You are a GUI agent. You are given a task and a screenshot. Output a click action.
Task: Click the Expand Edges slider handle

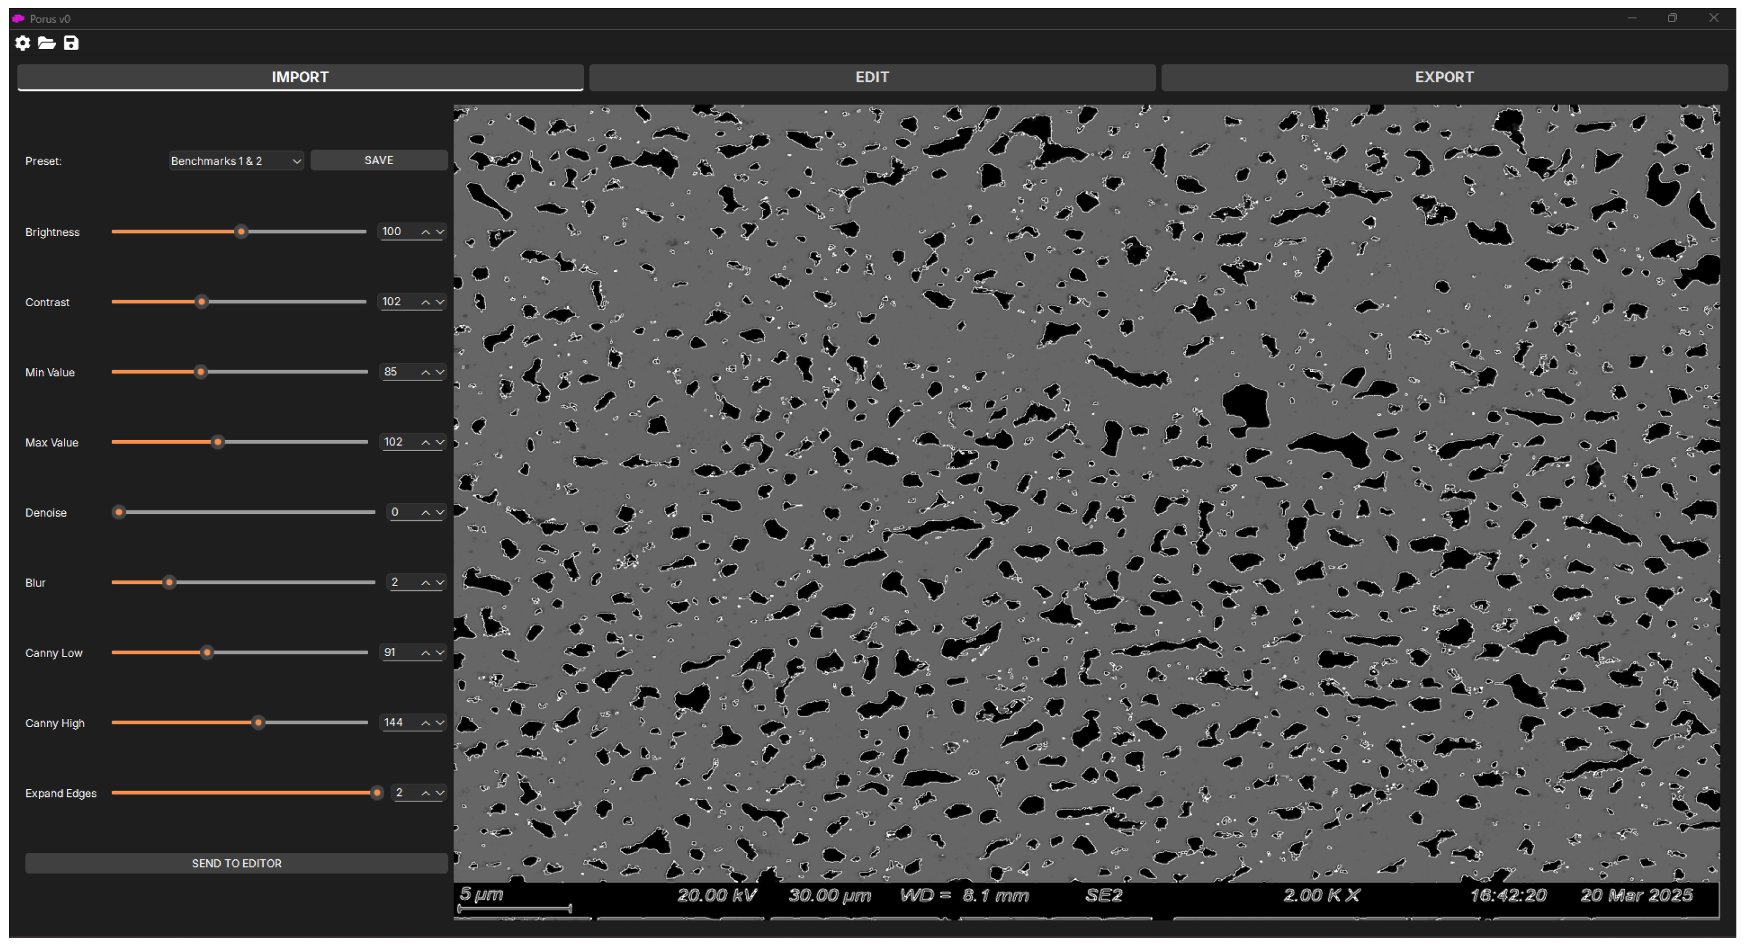click(x=377, y=793)
